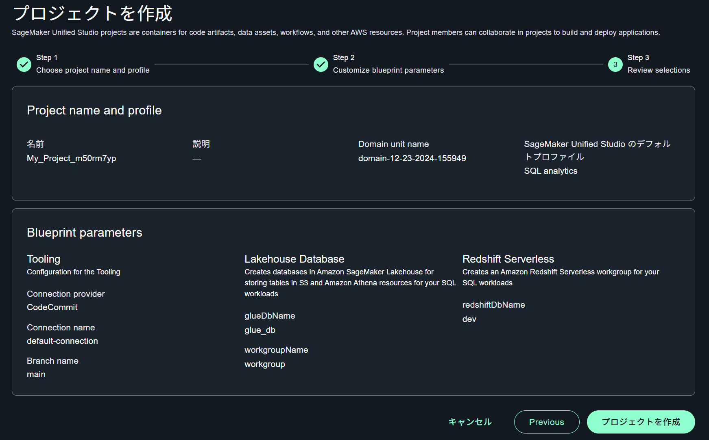Viewport: 709px width, 440px height.
Task: Click the Lakehouse Database section heading
Action: pos(295,259)
